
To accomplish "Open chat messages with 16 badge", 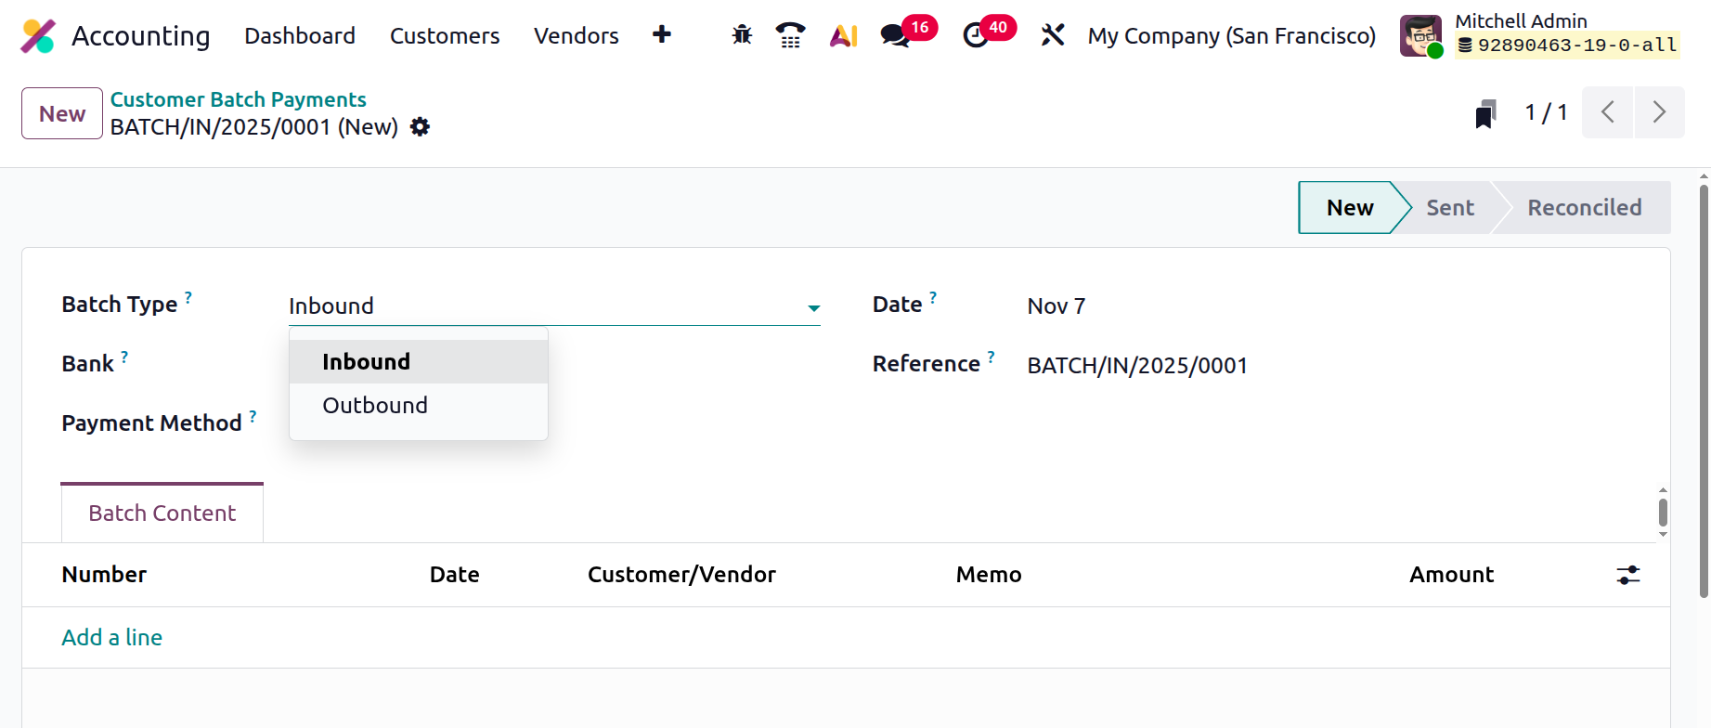I will tap(895, 35).
